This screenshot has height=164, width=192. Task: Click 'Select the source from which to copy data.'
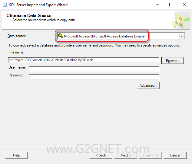(x=44, y=20)
